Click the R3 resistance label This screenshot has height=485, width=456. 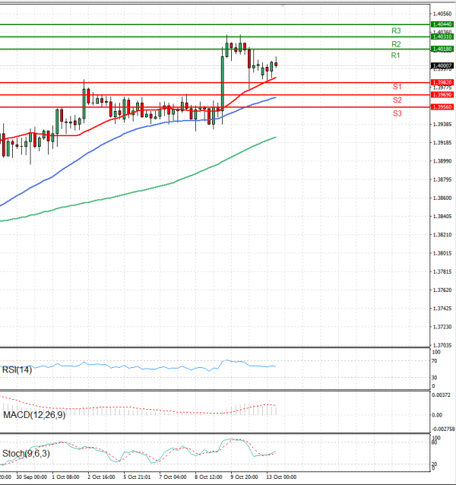396,30
